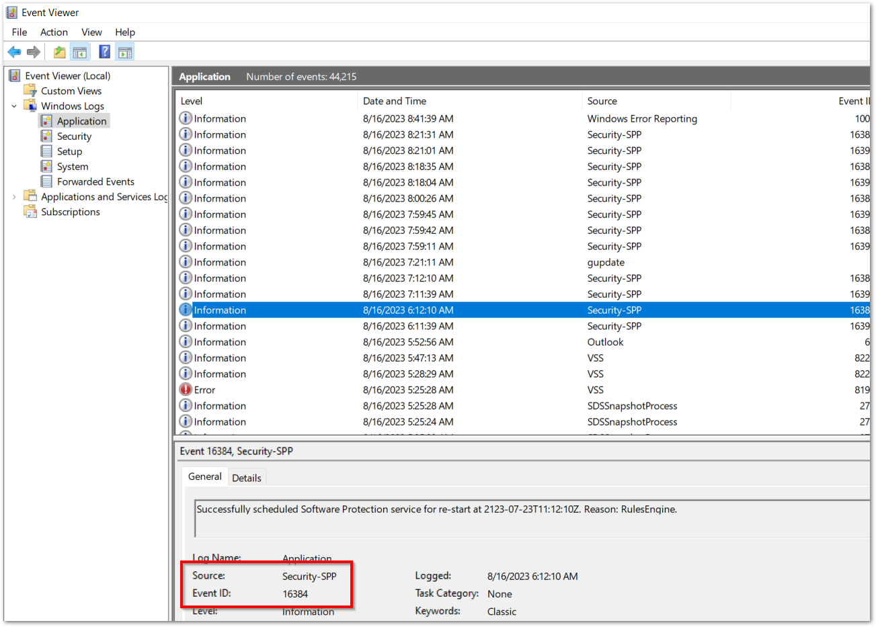Open the View menu
The image size is (876, 627).
[x=91, y=32]
